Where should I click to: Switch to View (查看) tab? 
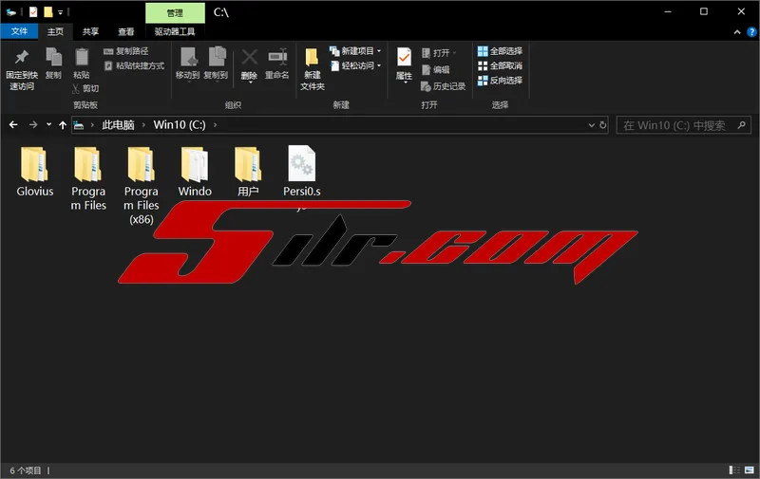tap(126, 31)
